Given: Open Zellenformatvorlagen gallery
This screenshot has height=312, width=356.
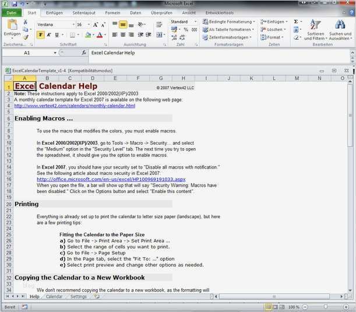Looking at the screenshot, I should (x=227, y=37).
